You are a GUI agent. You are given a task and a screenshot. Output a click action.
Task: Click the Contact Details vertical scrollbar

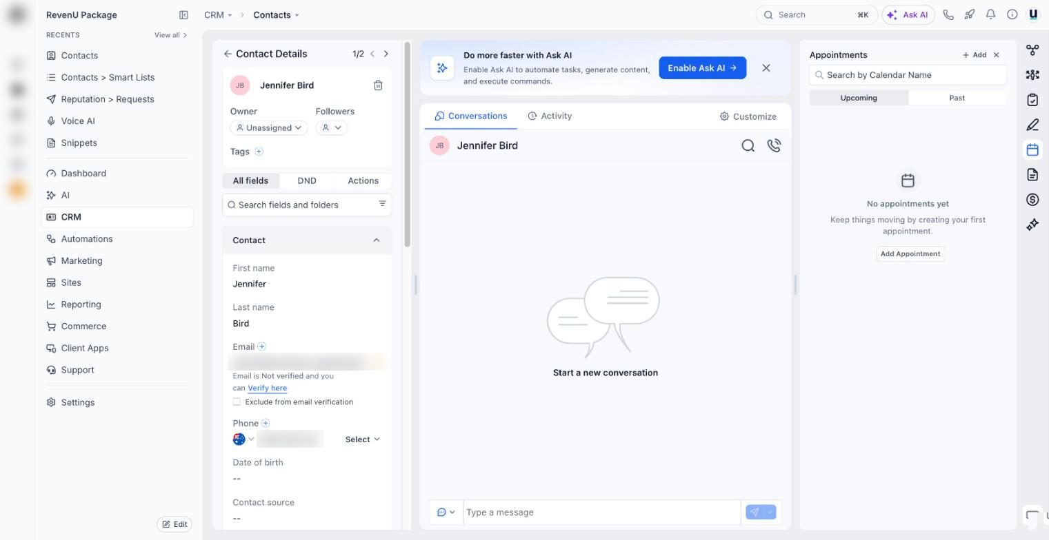pyautogui.click(x=408, y=145)
